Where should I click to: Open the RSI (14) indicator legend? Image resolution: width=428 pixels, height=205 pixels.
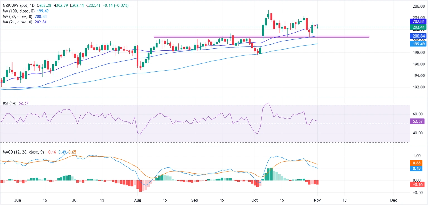point(8,103)
